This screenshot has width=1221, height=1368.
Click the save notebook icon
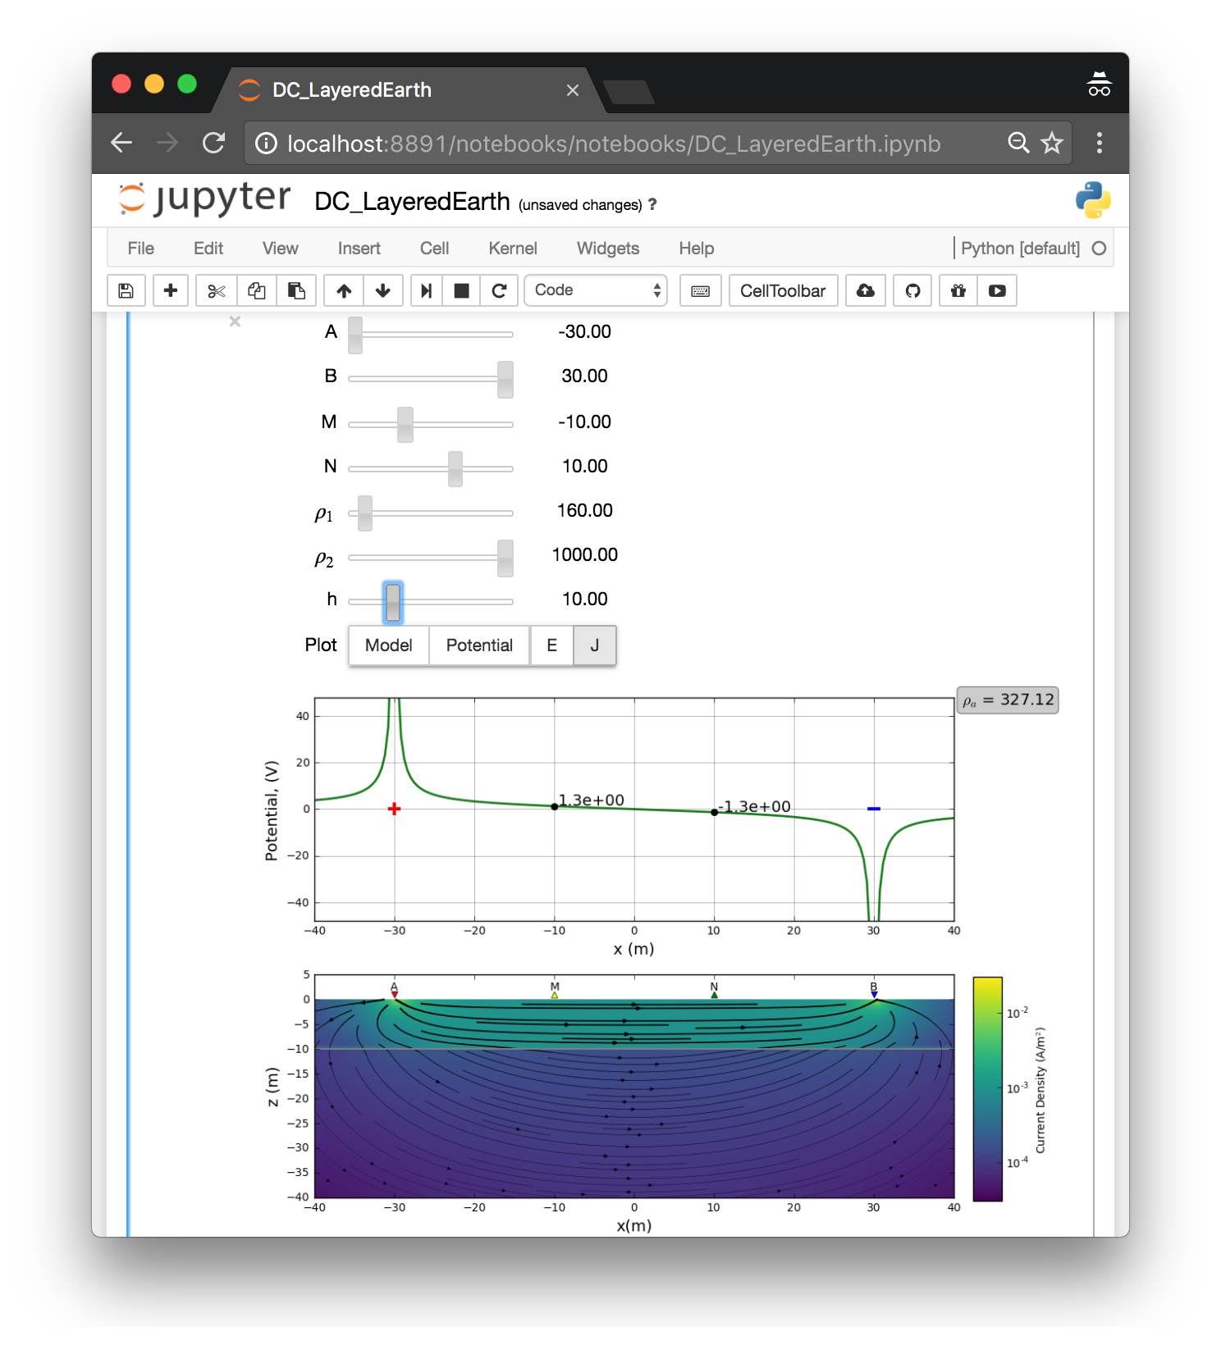click(126, 290)
